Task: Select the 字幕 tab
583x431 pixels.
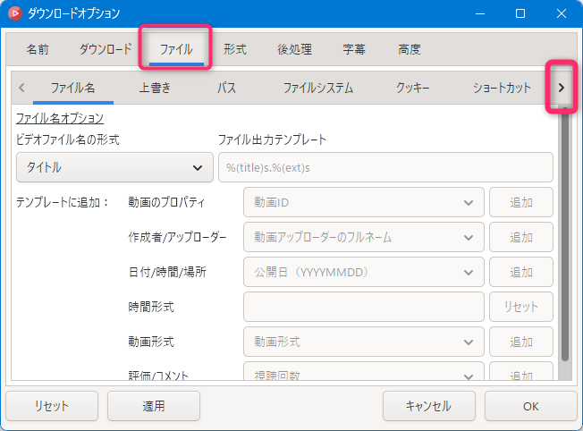Action: coord(354,50)
